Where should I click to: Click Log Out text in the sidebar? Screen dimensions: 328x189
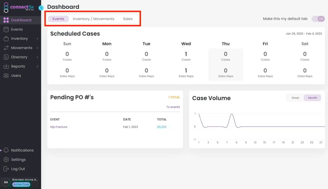point(18,169)
